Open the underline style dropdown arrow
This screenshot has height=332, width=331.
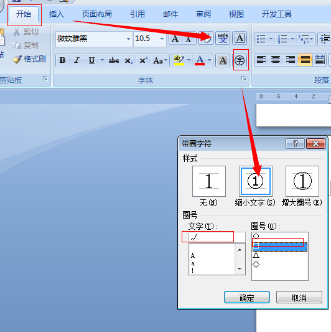103,60
